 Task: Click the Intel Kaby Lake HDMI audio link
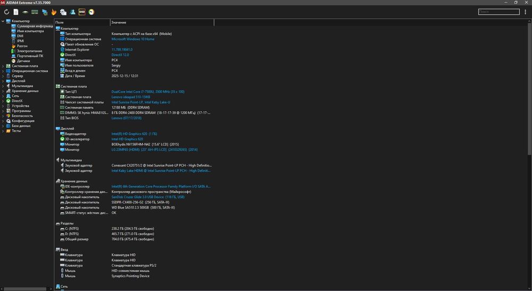(161, 171)
